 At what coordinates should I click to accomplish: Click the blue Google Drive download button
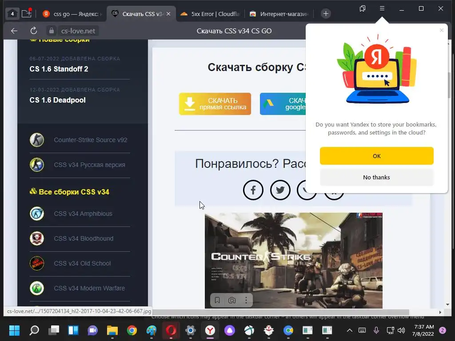pos(283,104)
